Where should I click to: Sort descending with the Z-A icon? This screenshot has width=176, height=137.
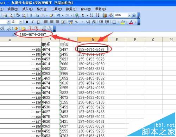(98, 16)
